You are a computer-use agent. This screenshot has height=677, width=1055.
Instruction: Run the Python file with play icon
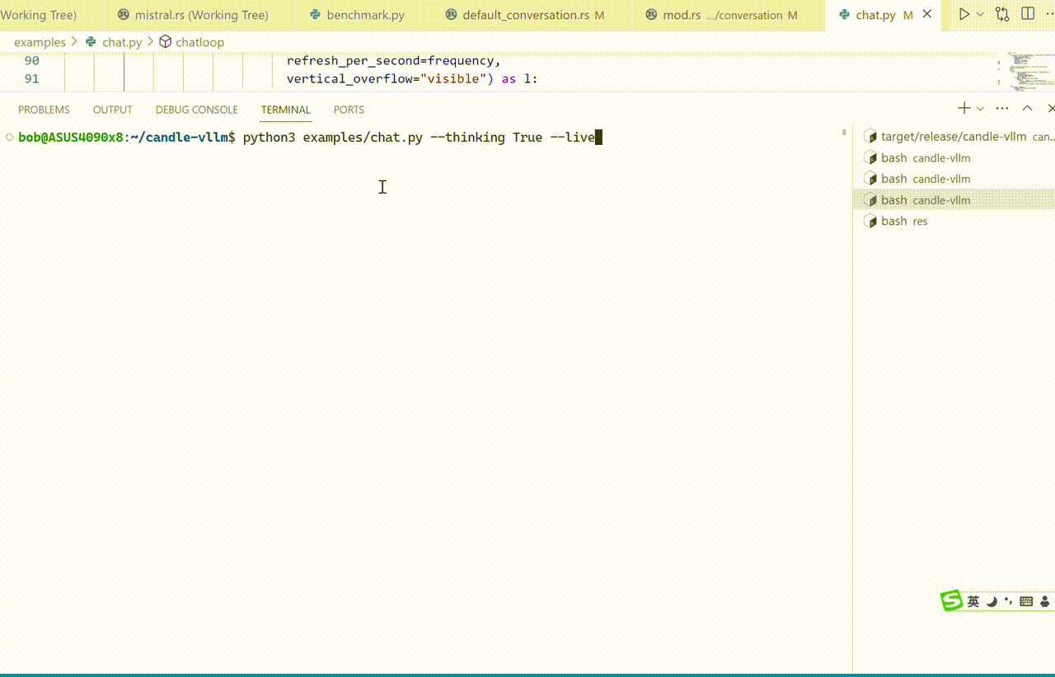click(x=964, y=14)
